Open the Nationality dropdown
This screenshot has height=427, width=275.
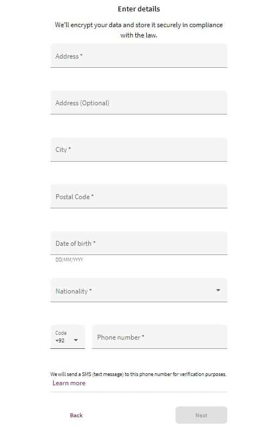[139, 290]
